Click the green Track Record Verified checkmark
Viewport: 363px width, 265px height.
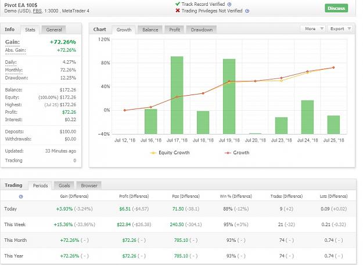click(178, 4)
